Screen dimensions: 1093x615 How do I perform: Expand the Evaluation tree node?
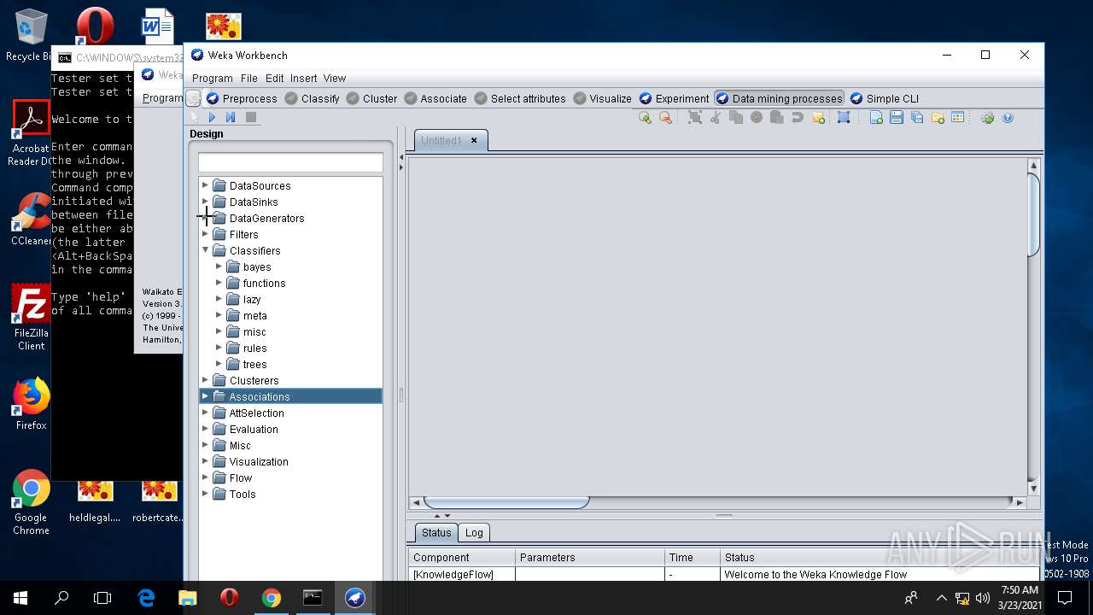pyautogui.click(x=205, y=429)
